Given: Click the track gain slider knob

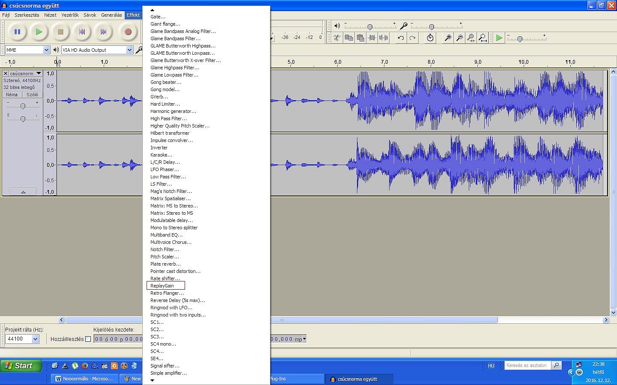Looking at the screenshot, I should click(23, 106).
